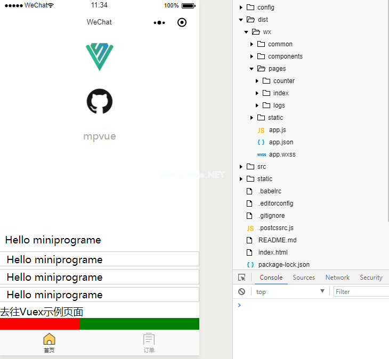Collapse the dist folder
Viewport: 389px width, 359px height.
[x=241, y=20]
